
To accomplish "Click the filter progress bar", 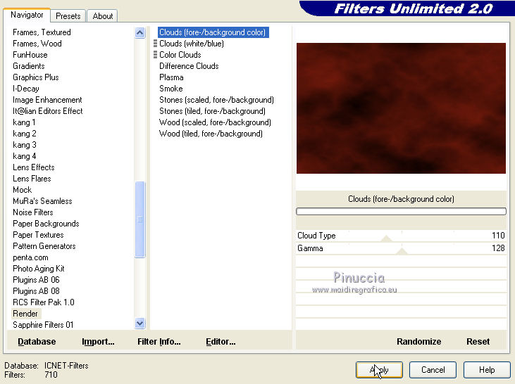I will [x=401, y=212].
